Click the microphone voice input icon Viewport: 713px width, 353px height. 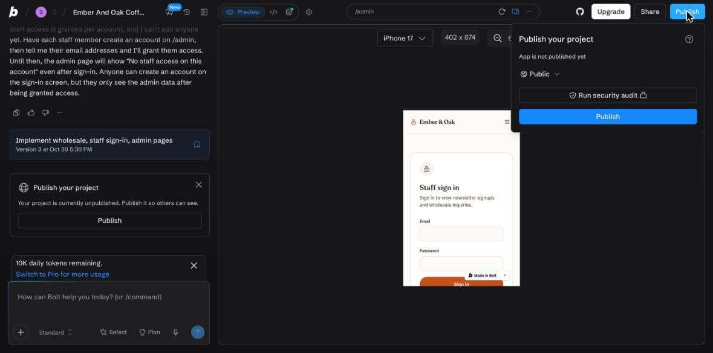(175, 332)
